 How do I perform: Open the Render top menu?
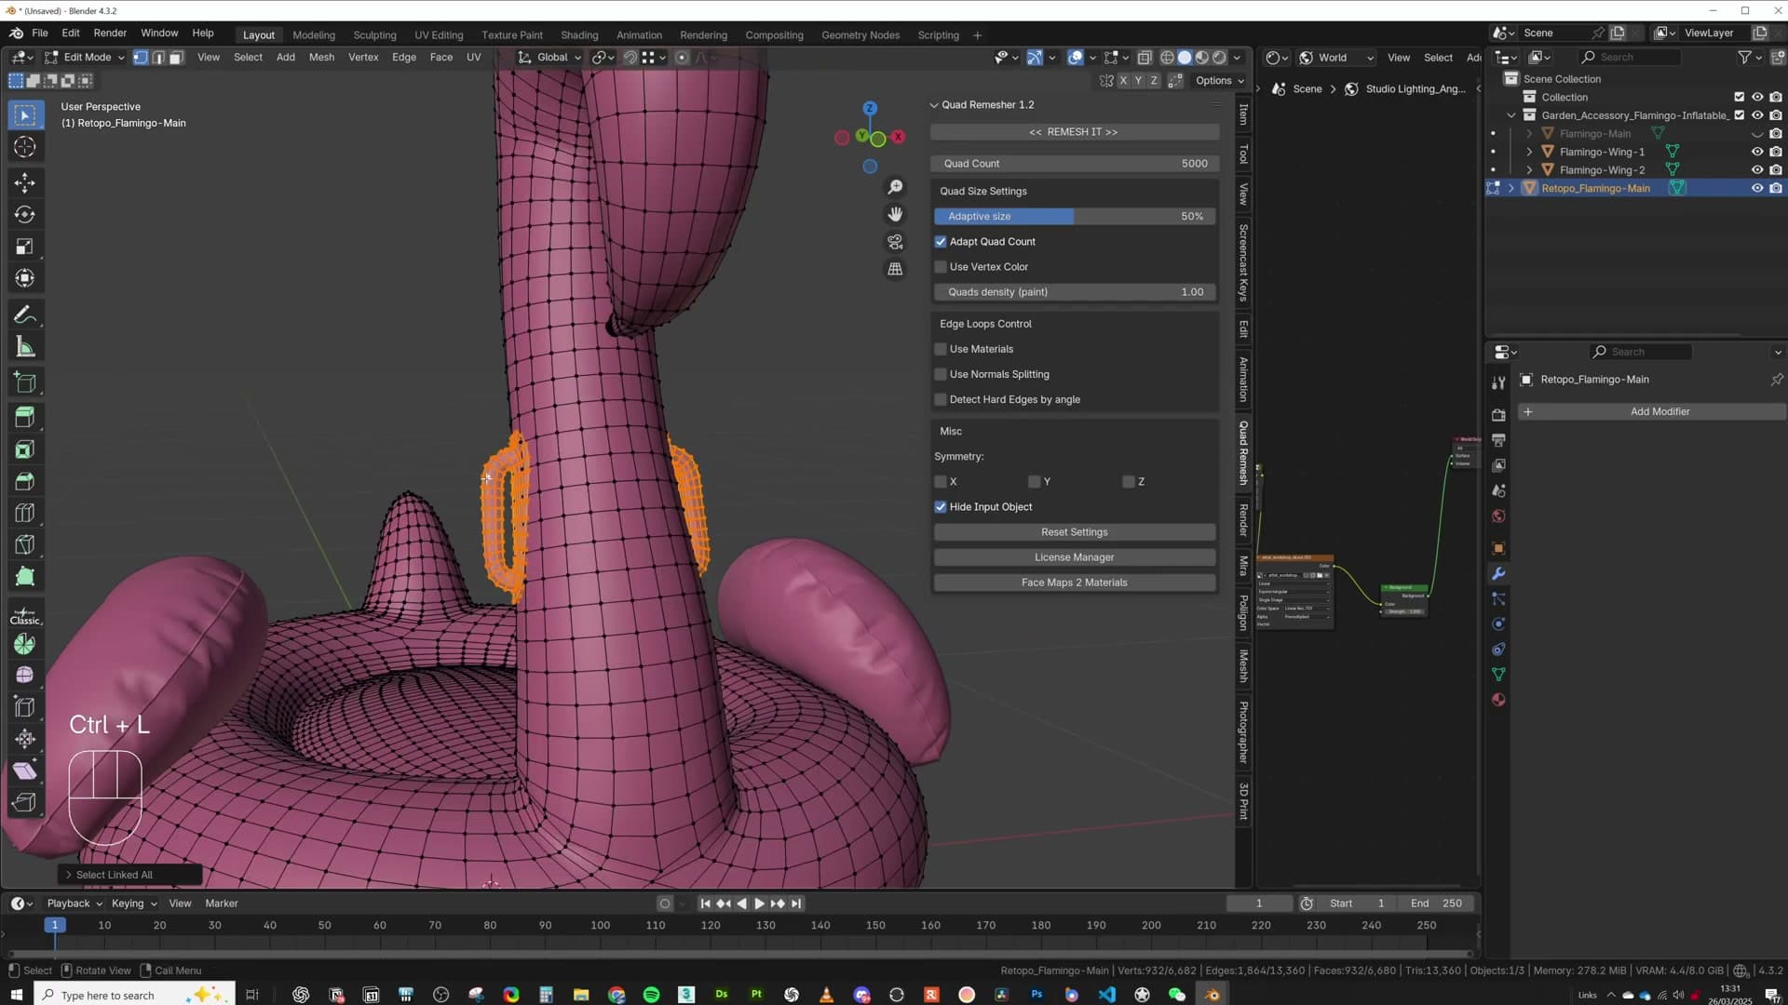(x=110, y=33)
